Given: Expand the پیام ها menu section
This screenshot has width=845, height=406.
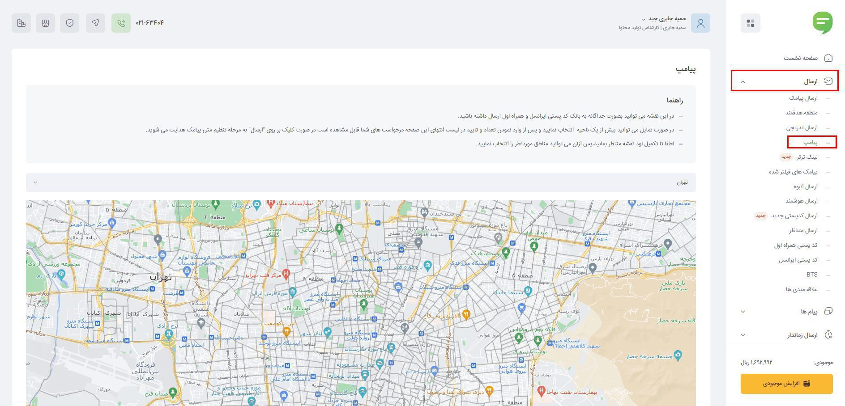Looking at the screenshot, I should (x=743, y=312).
